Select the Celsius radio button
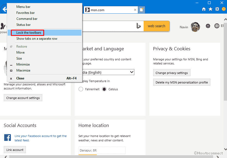The width and height of the screenshot is (227, 158). pyautogui.click(x=104, y=89)
